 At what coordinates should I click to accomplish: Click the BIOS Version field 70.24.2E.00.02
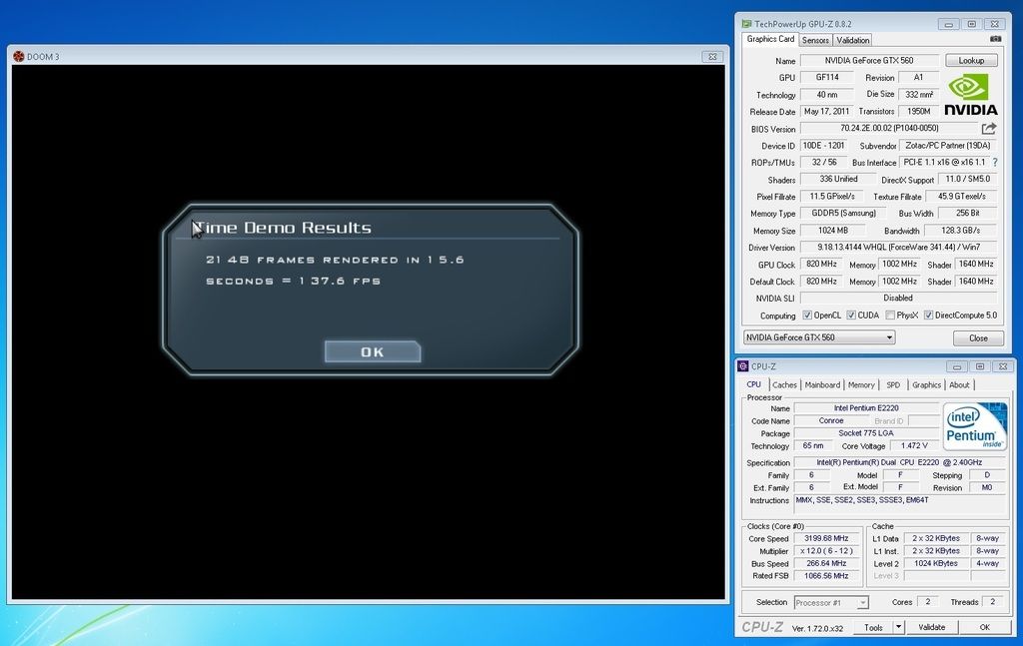tap(889, 129)
